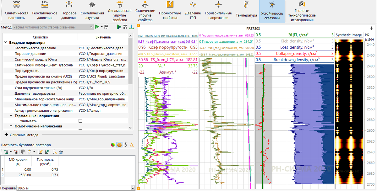This screenshot has width=377, height=191.
Task: Toggle the red-green sphere color mode button
Action: (x=113, y=145)
